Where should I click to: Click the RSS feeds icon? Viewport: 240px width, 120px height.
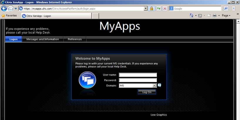click(200, 16)
